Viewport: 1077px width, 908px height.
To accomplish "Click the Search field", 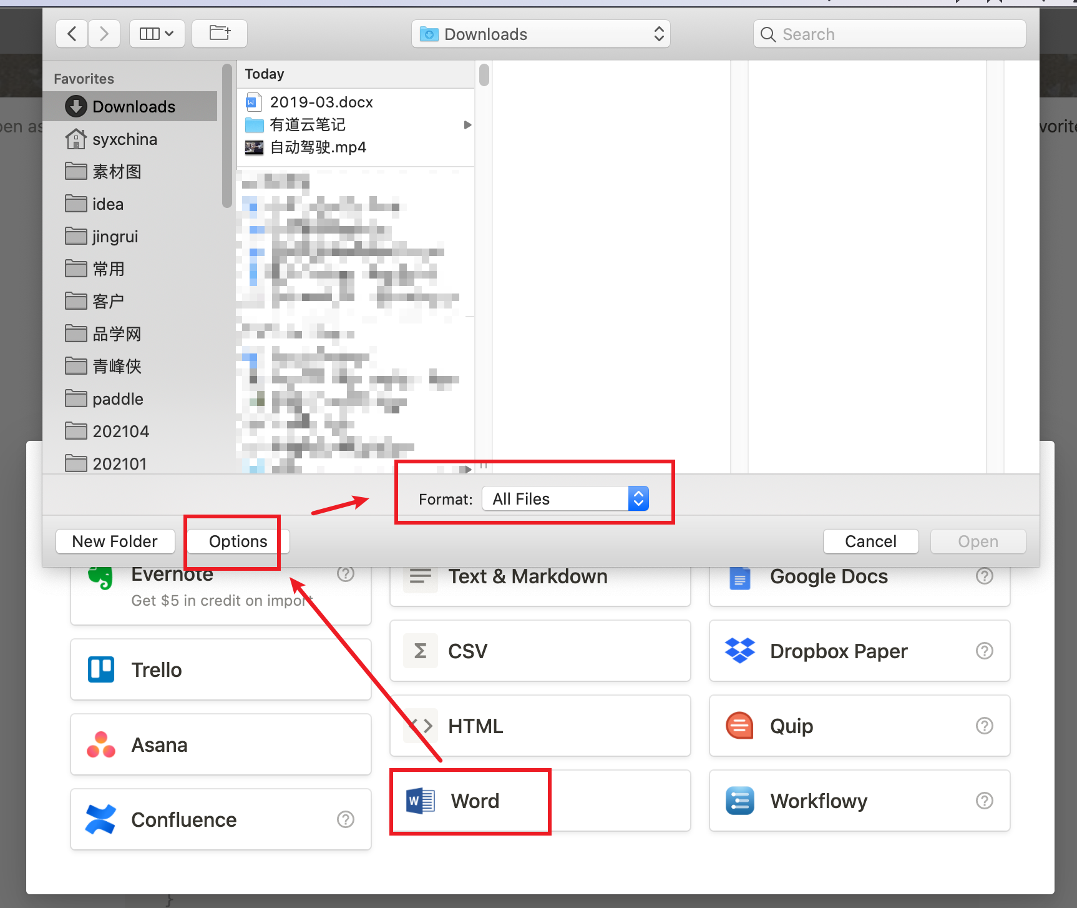I will click(890, 34).
